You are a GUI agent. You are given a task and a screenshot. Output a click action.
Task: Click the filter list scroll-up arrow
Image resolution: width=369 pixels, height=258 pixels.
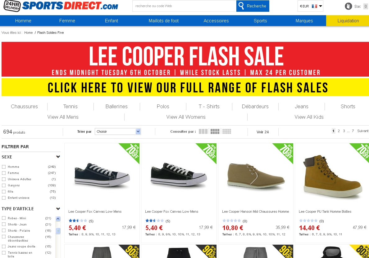[58, 219]
